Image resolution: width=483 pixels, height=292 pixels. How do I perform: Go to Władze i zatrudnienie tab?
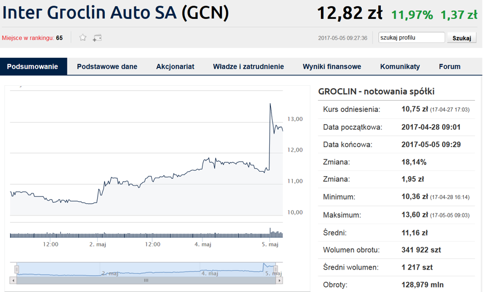pyautogui.click(x=248, y=66)
